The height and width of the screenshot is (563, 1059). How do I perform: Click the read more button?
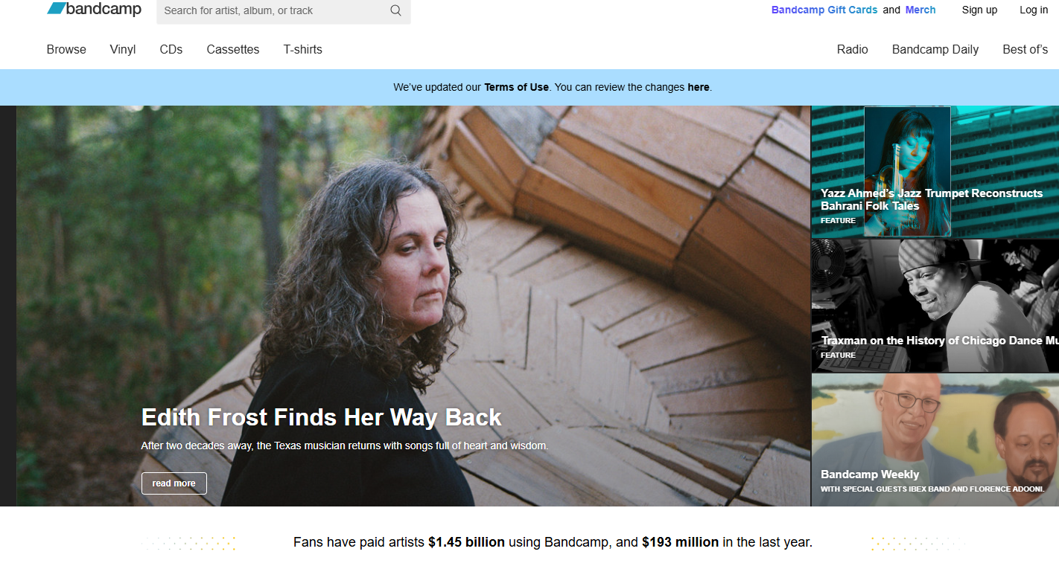[x=174, y=483]
